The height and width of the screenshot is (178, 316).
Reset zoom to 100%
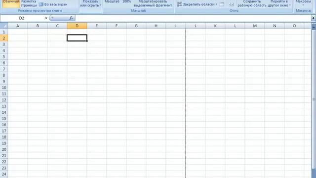[126, 1]
